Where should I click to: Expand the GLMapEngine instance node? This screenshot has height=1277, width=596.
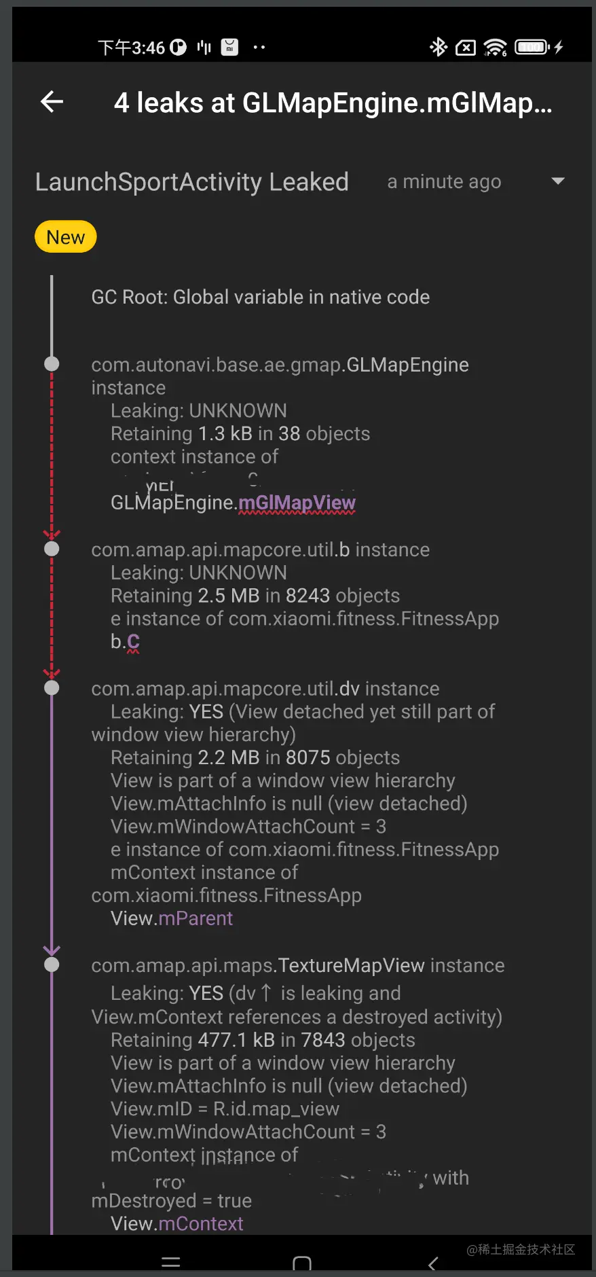click(x=280, y=365)
